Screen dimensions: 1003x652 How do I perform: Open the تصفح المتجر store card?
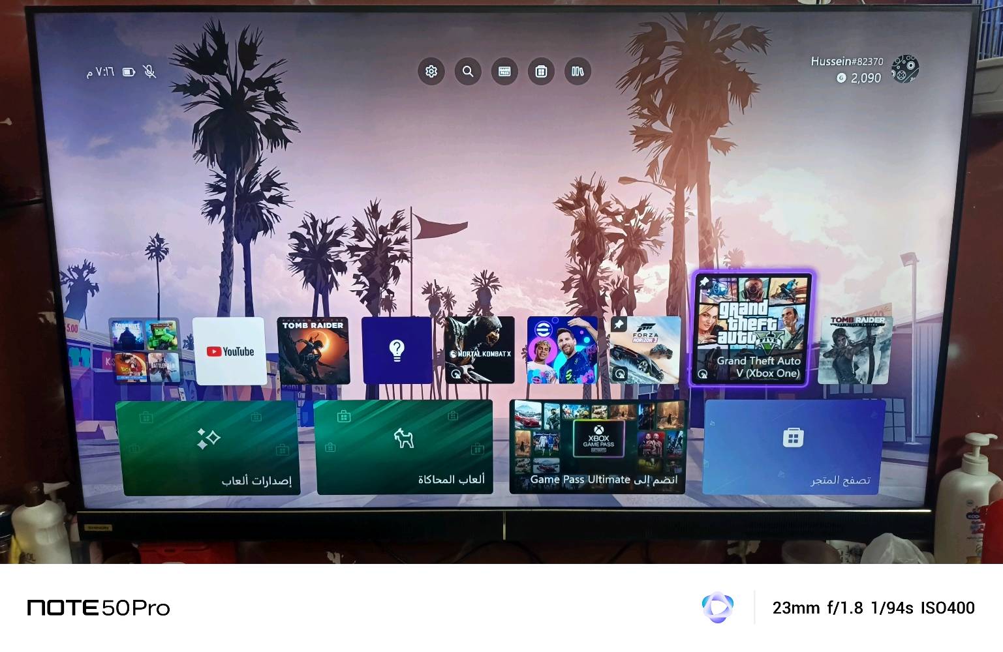point(794,447)
